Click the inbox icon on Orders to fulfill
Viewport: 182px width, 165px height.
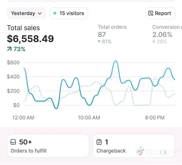point(13,142)
